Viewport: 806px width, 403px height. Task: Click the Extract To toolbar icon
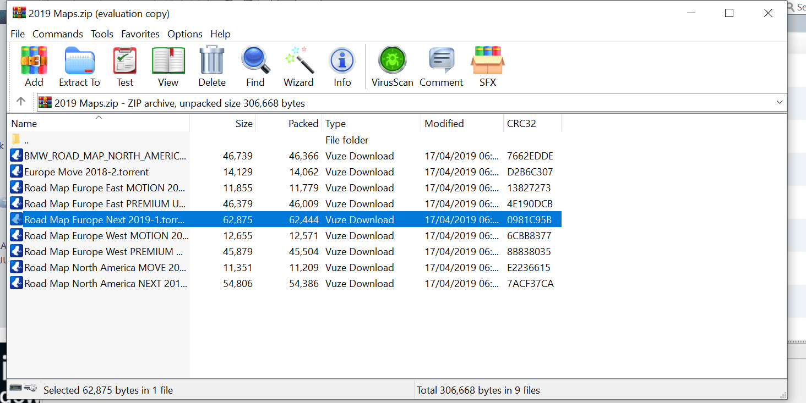click(x=80, y=60)
